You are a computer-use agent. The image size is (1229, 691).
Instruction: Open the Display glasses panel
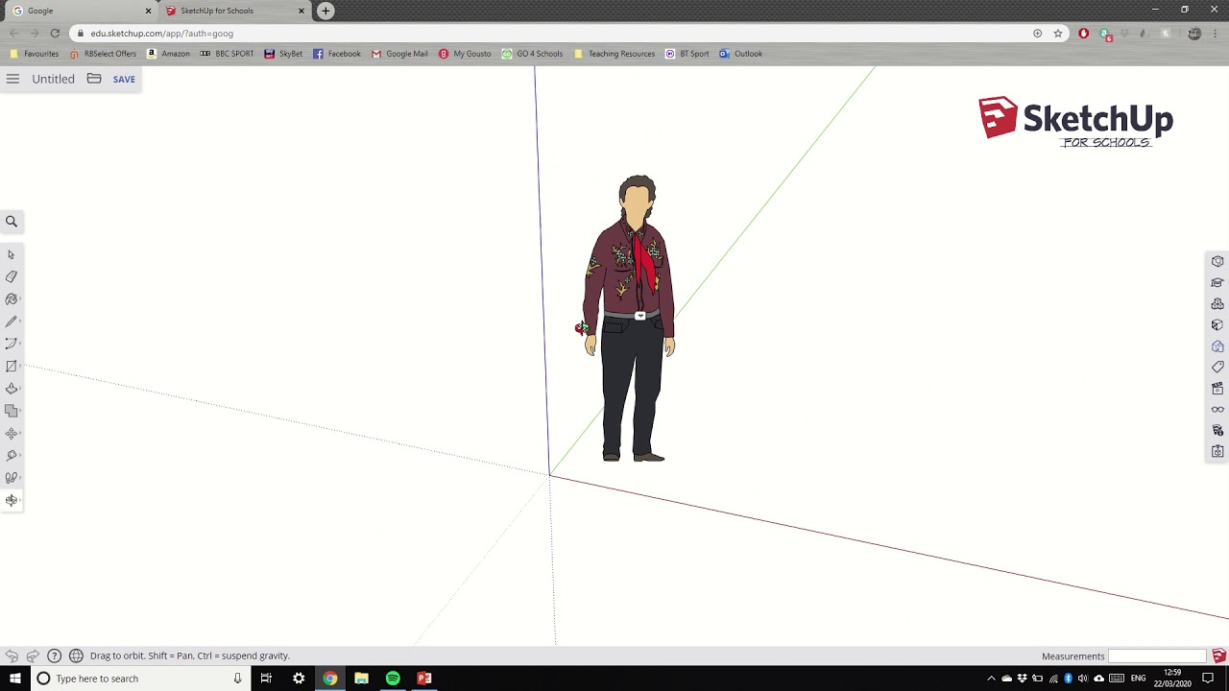pos(1217,410)
